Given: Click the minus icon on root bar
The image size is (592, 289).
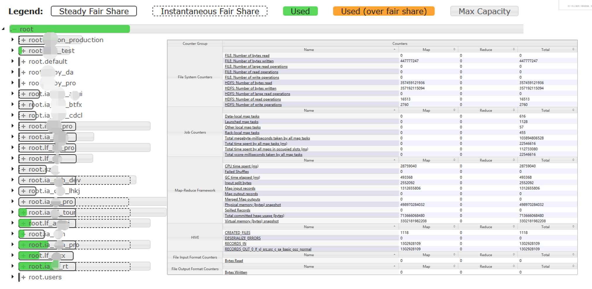Looking at the screenshot, I should [14, 29].
